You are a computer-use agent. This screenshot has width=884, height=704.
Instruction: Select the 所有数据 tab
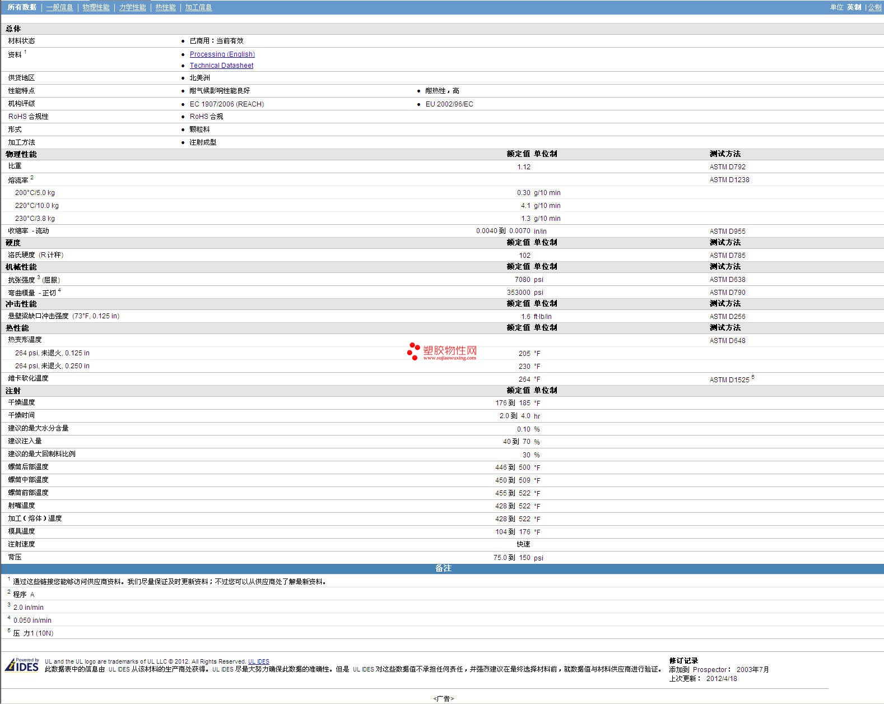[x=22, y=7]
